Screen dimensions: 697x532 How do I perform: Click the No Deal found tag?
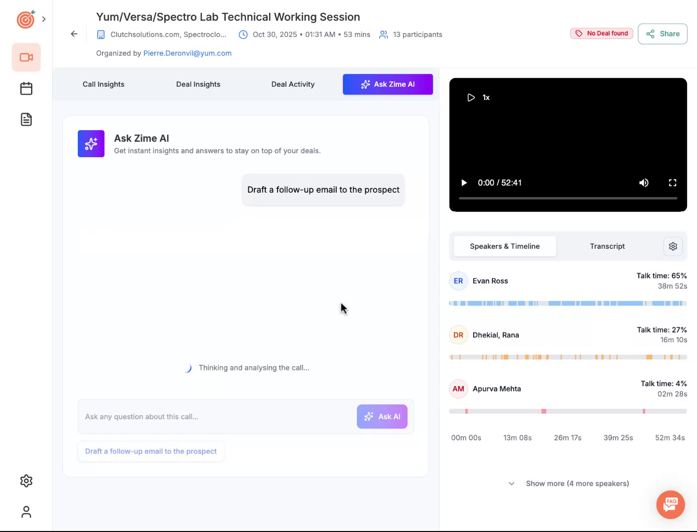[x=601, y=33]
